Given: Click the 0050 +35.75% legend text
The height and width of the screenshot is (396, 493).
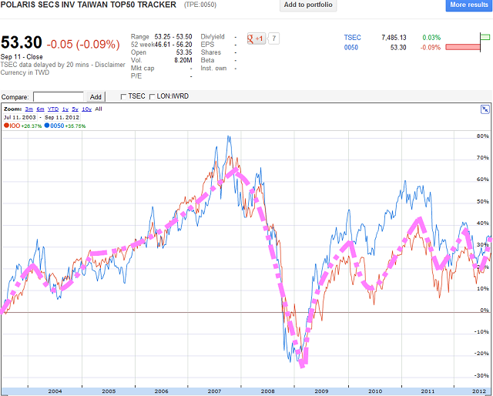Looking at the screenshot, I should coord(68,126).
